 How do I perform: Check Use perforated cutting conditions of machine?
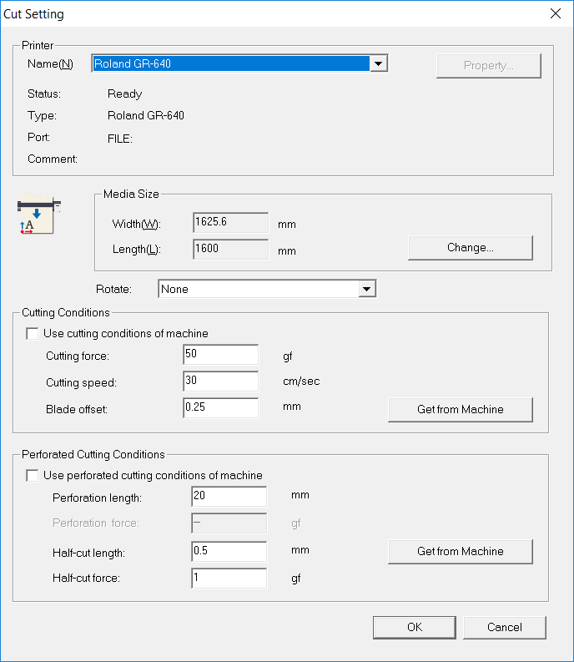(x=32, y=475)
